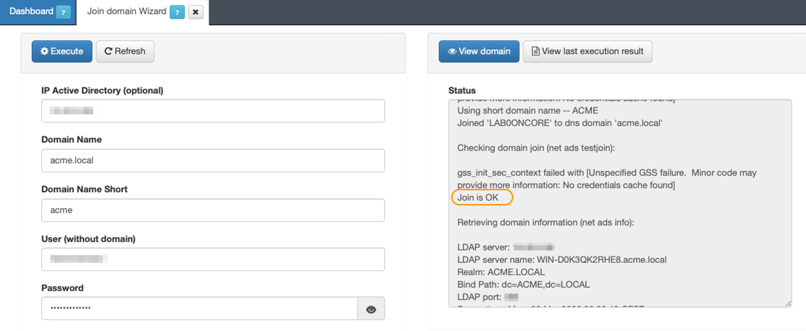
Task: Click the Refresh button
Action: (x=125, y=51)
